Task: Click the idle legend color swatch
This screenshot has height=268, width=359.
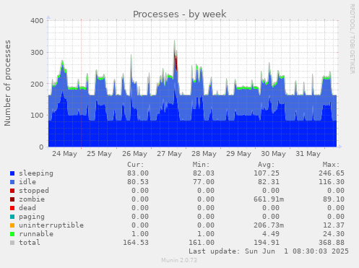Action: [x=12, y=182]
